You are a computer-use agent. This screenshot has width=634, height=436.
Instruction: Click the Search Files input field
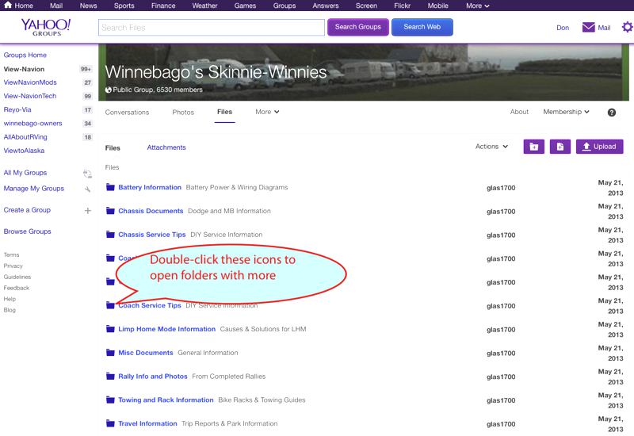coord(212,28)
